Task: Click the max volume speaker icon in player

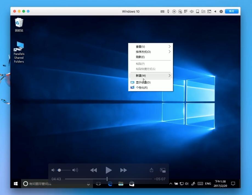Action: [75, 170]
